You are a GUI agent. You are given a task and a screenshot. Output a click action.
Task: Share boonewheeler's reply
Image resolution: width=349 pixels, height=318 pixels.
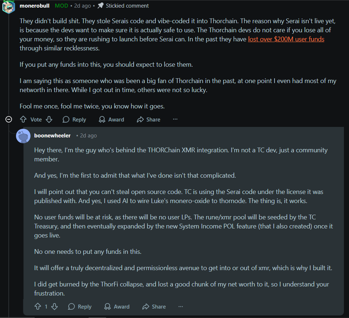(154, 306)
